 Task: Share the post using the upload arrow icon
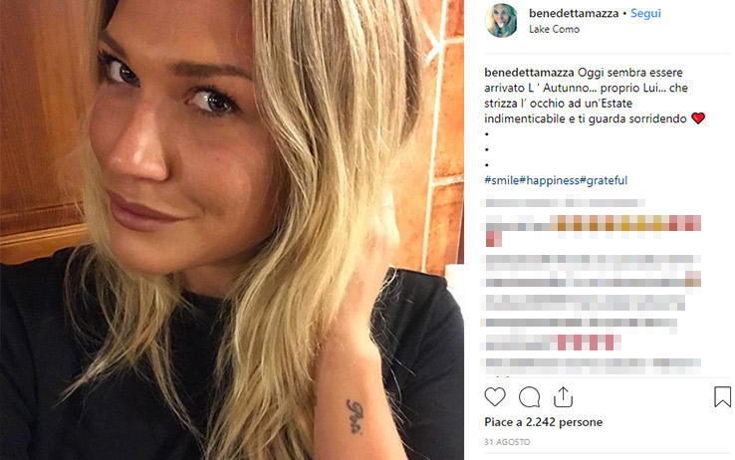(563, 397)
